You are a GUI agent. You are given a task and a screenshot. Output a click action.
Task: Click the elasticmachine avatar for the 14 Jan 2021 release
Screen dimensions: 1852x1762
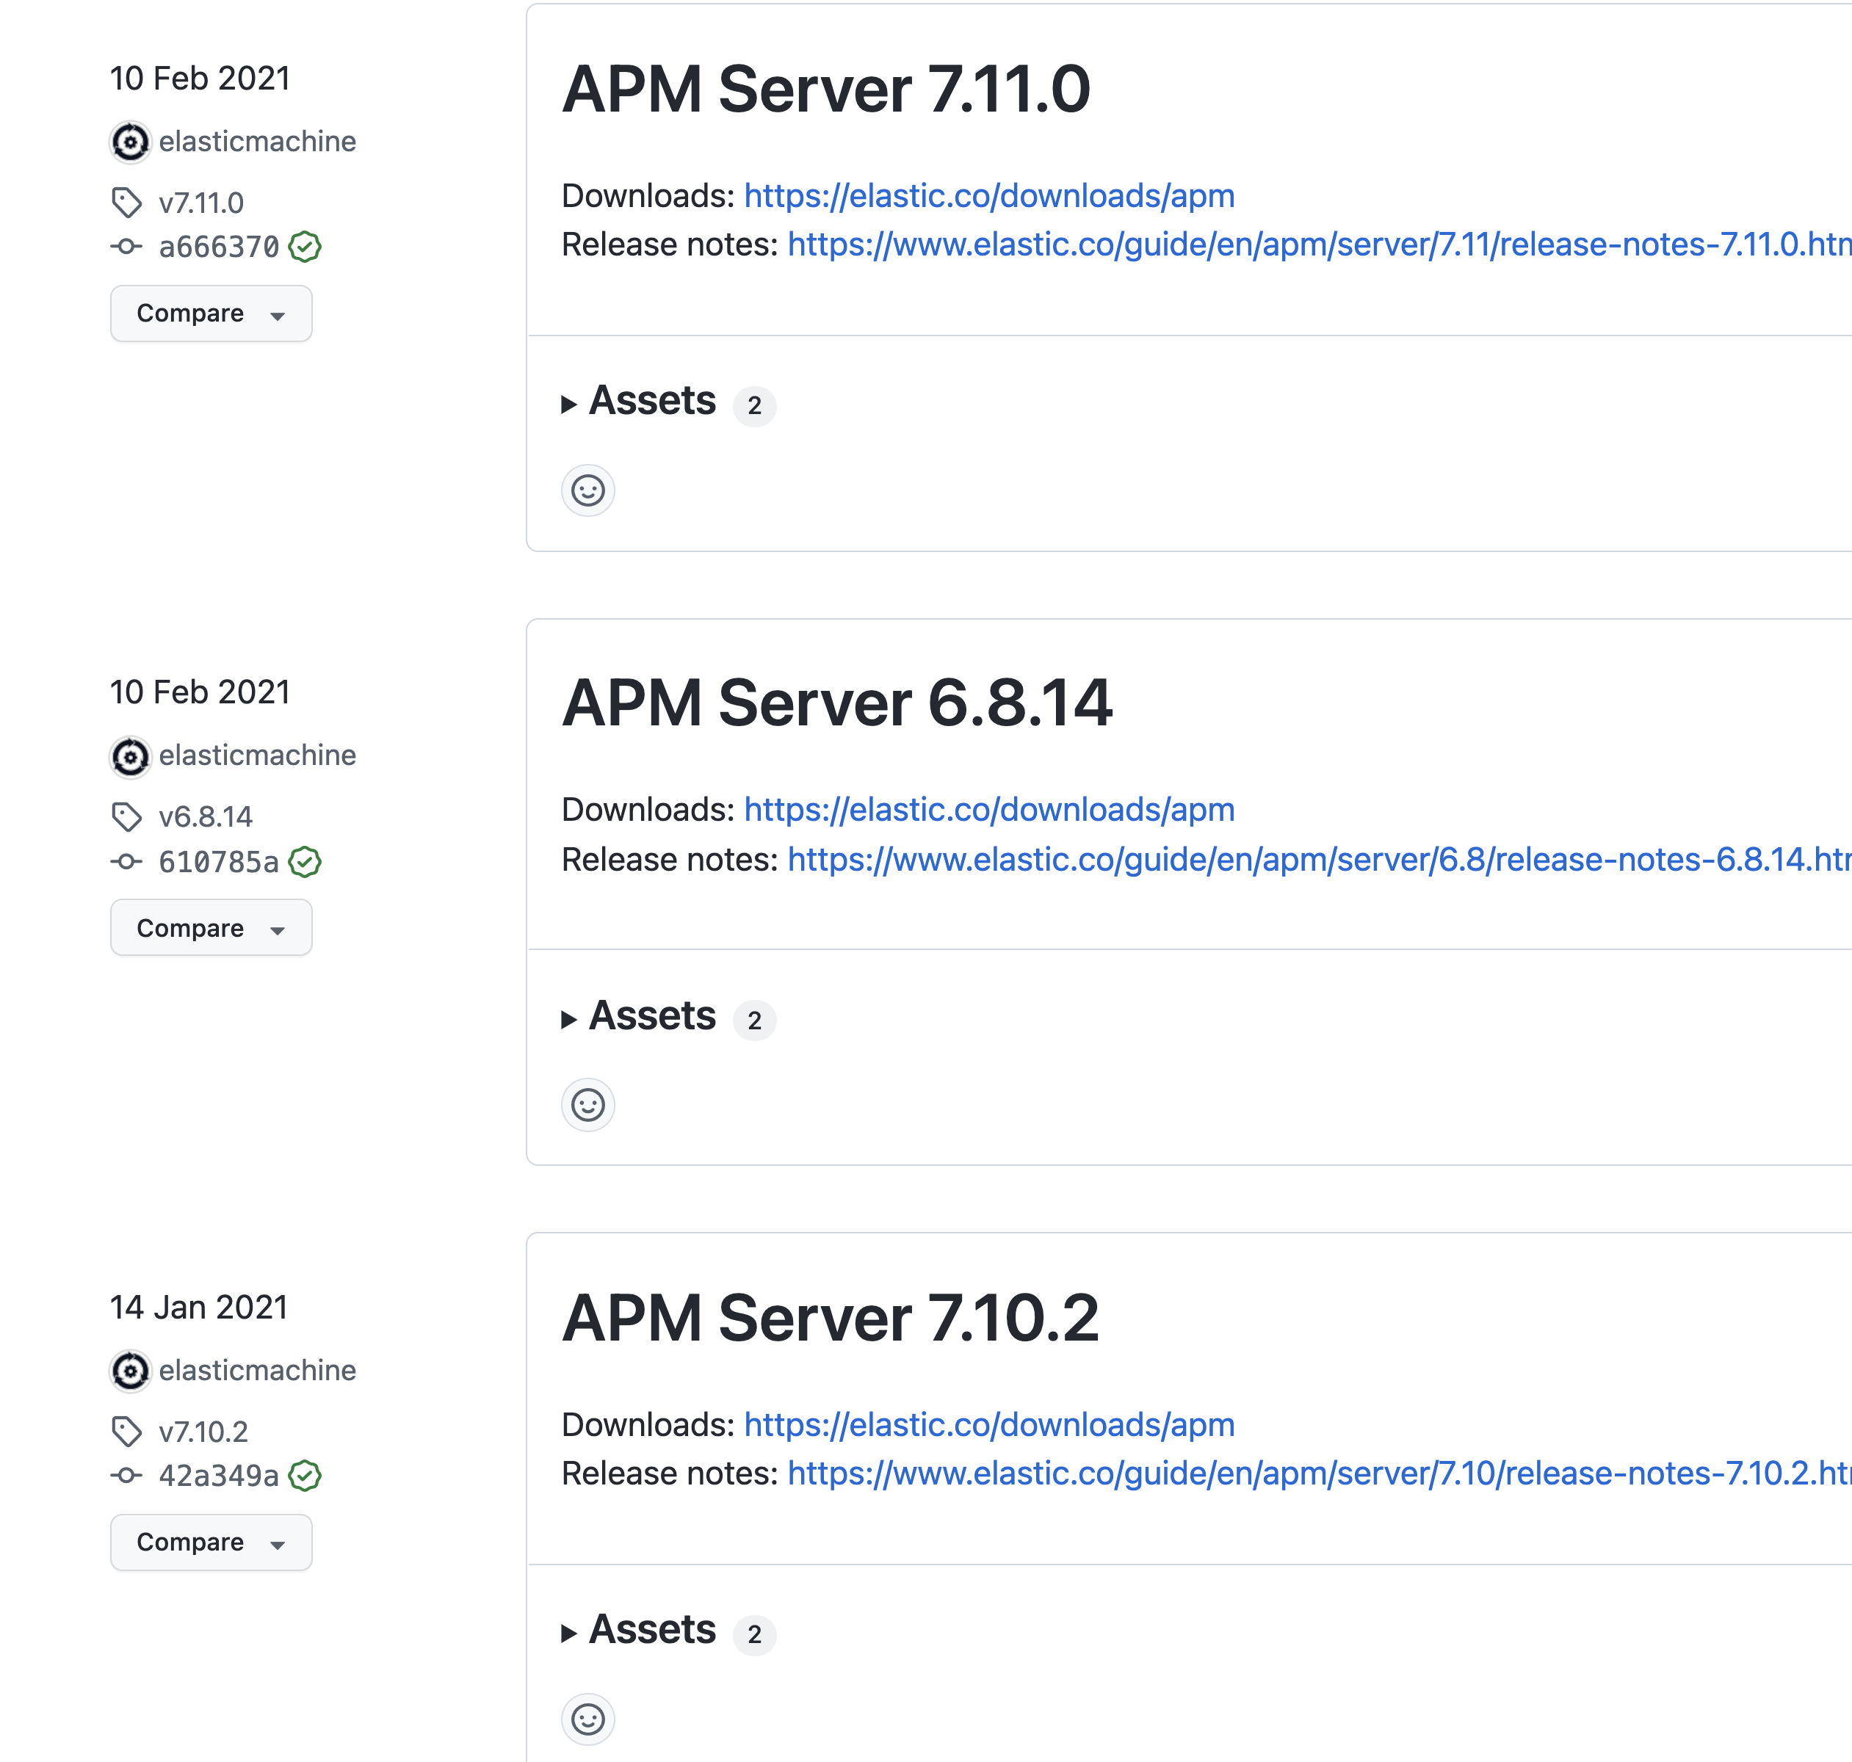point(131,1371)
